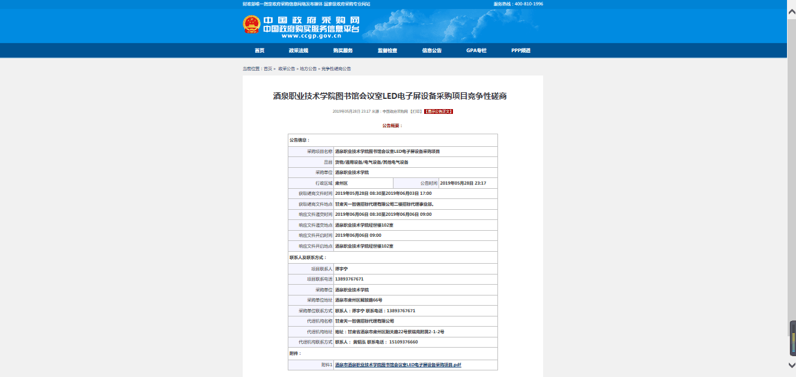The image size is (796, 377).
Task: Open the 政采法规 navigation menu
Action: tap(298, 51)
